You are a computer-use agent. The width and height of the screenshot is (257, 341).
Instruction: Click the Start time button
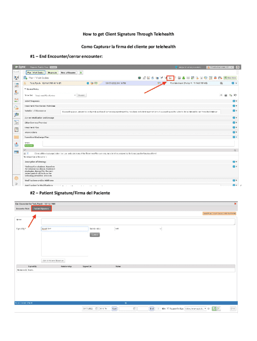[x=114, y=309]
